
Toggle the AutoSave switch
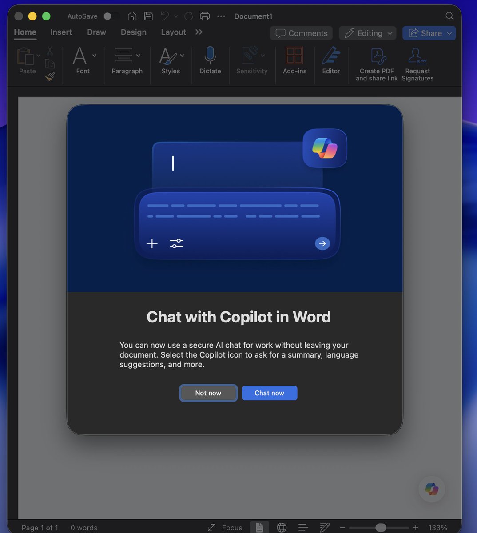[111, 16]
